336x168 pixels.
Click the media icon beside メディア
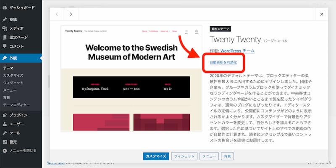point(5,28)
